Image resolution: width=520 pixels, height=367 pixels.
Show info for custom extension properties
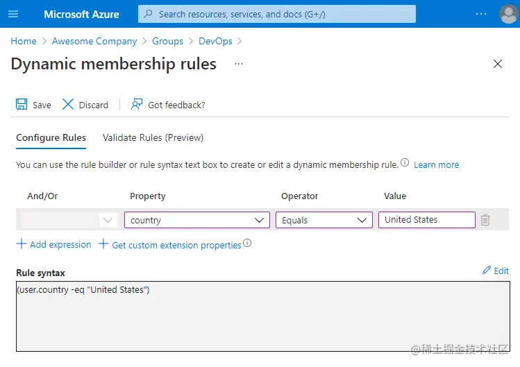coord(247,243)
